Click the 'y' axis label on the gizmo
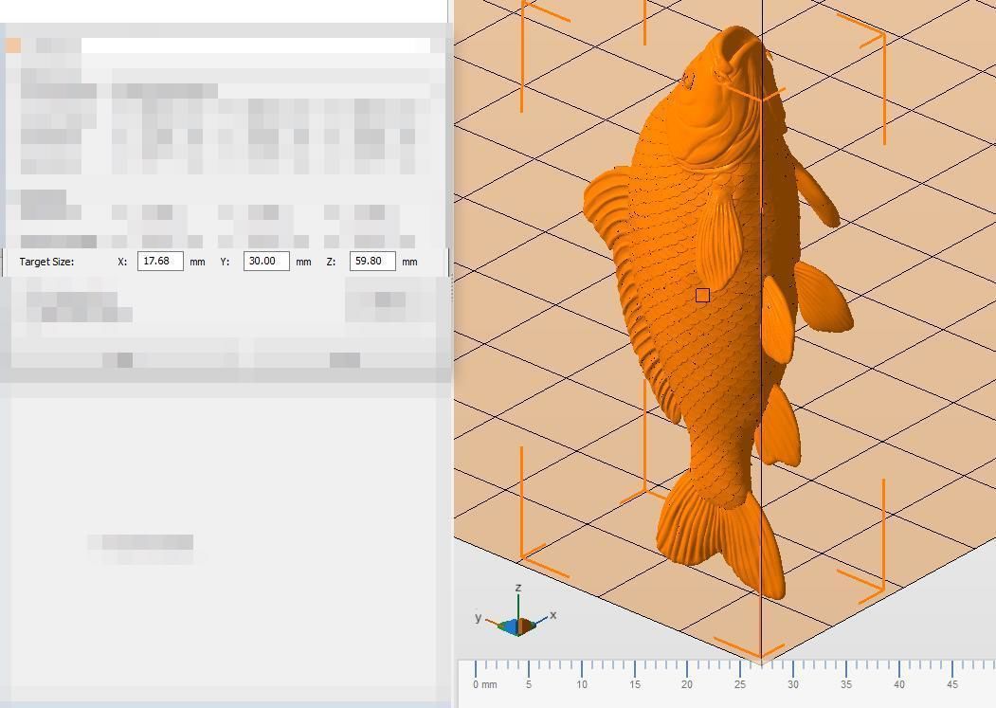Viewport: 996px width, 708px height. (479, 617)
